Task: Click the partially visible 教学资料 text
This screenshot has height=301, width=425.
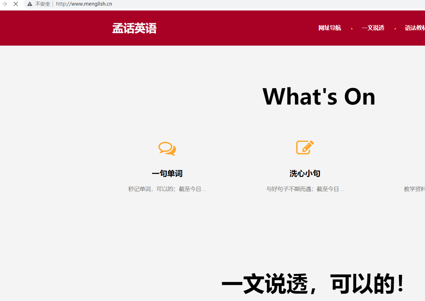Action: coord(414,189)
